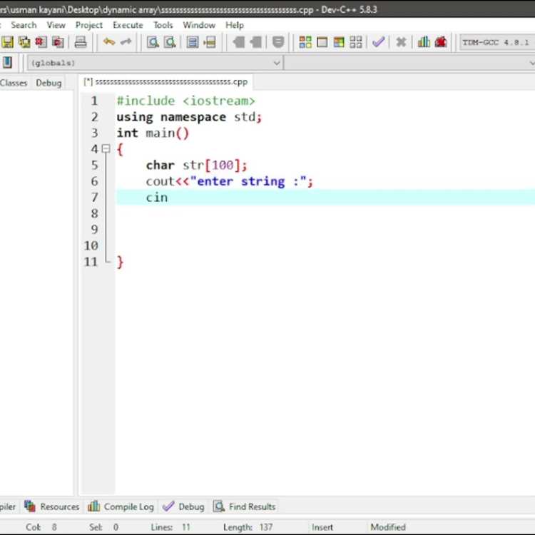Click the 'char str[100];' code line

[197, 165]
